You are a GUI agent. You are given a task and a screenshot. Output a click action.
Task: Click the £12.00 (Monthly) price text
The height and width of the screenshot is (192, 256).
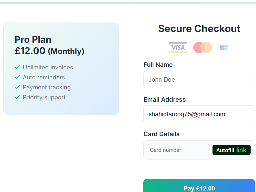(x=49, y=51)
